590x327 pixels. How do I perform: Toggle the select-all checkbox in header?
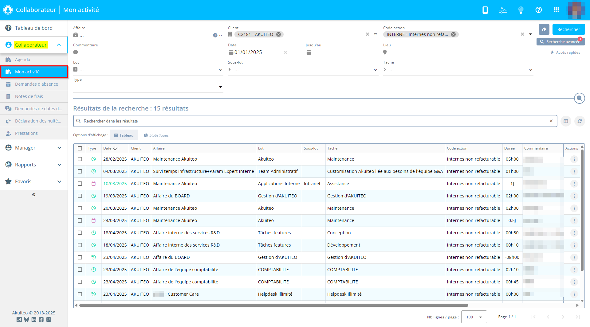tap(80, 148)
